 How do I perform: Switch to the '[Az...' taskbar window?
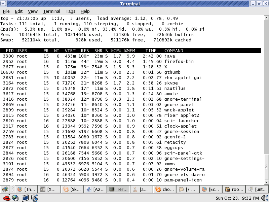(x=95, y=189)
